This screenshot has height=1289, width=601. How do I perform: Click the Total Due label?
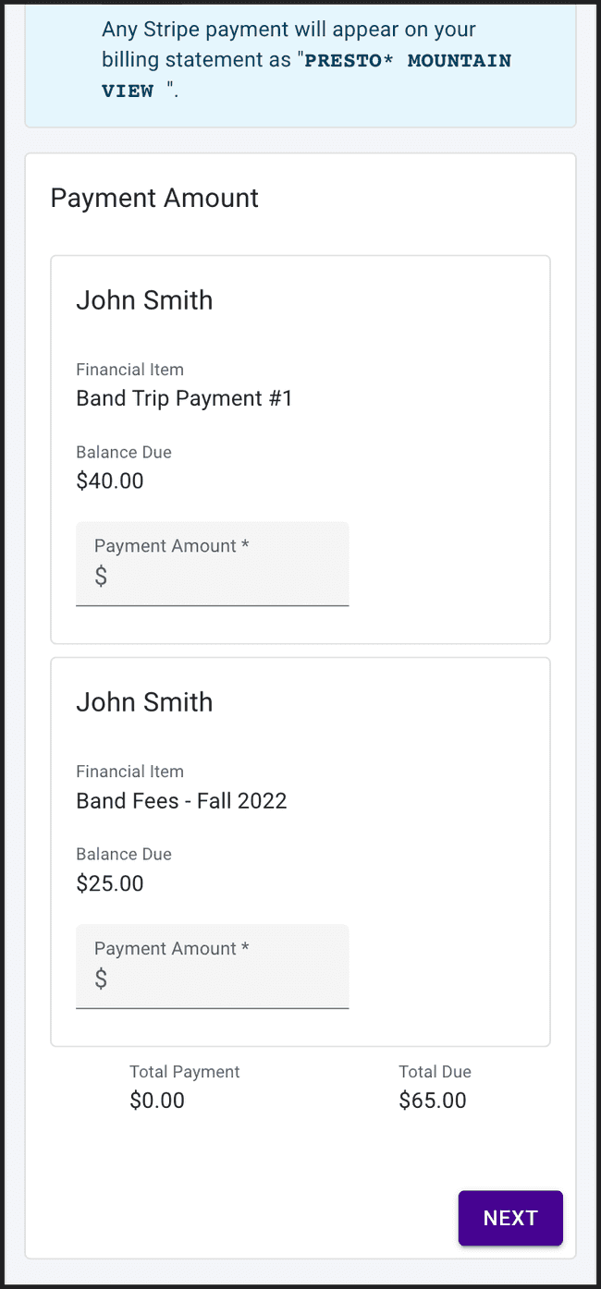(435, 1072)
